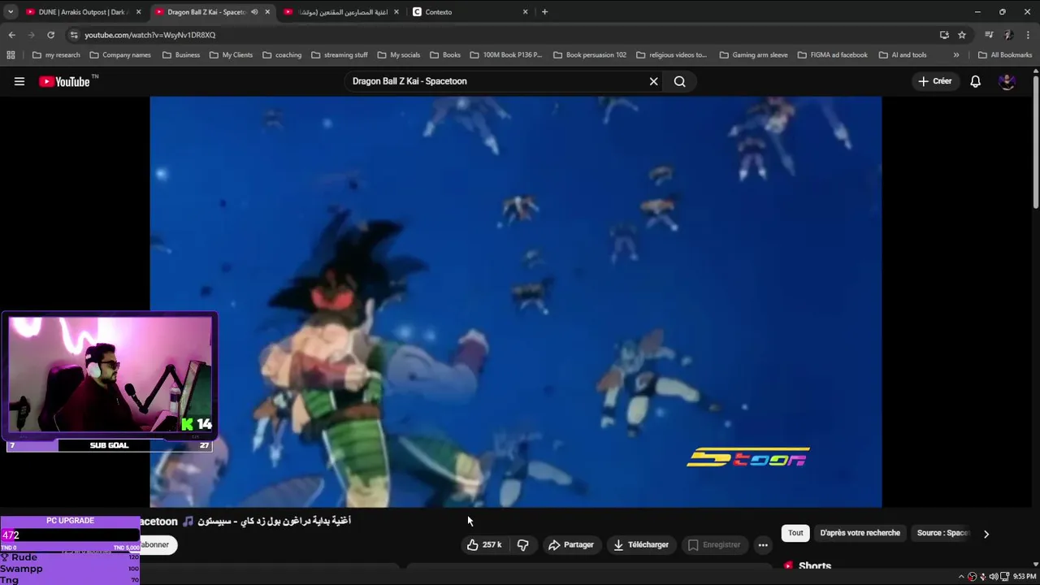Like the video with thumbs up
Viewport: 1040px width, 585px height.
[x=484, y=545]
